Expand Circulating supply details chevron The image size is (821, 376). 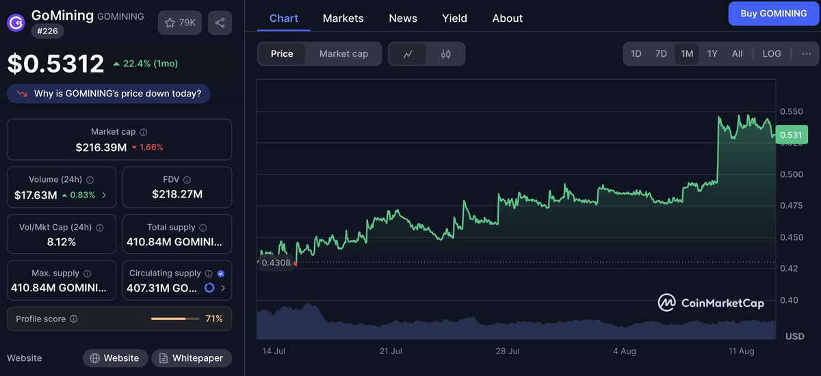(224, 288)
